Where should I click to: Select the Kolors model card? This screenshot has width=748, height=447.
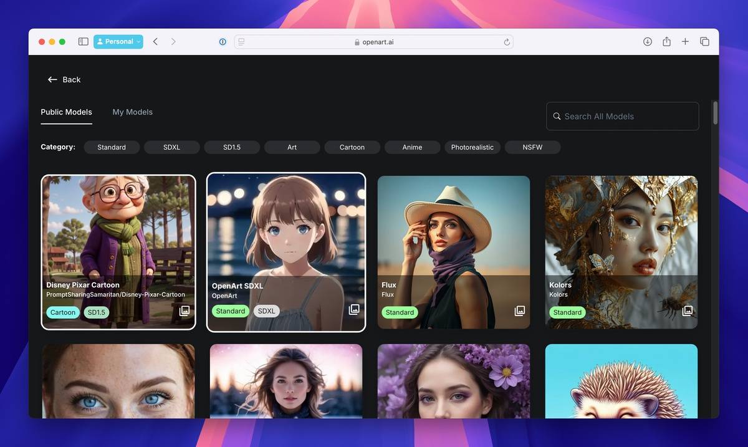coord(621,252)
